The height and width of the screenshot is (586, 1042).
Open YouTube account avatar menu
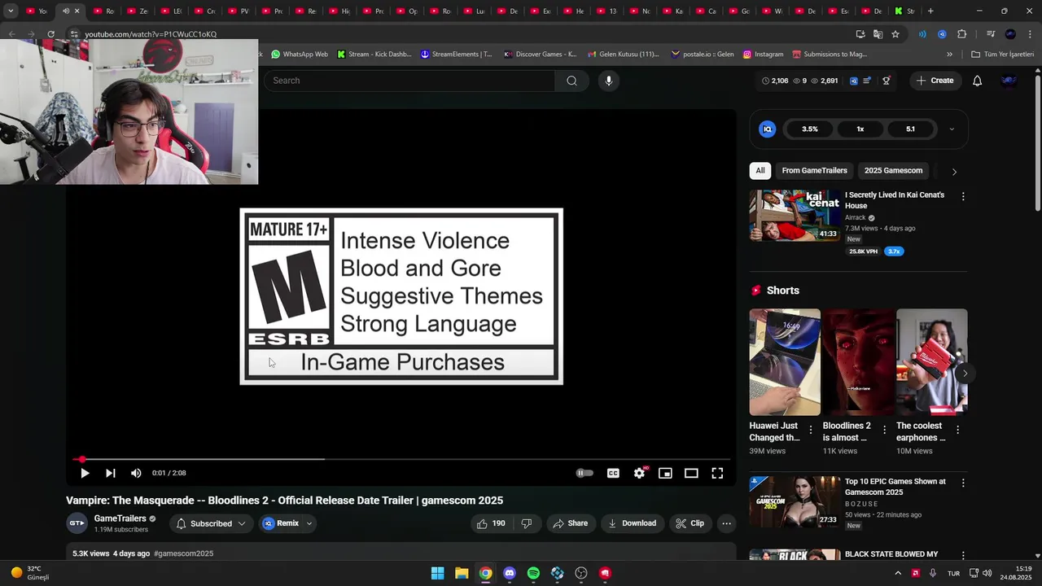(1009, 81)
